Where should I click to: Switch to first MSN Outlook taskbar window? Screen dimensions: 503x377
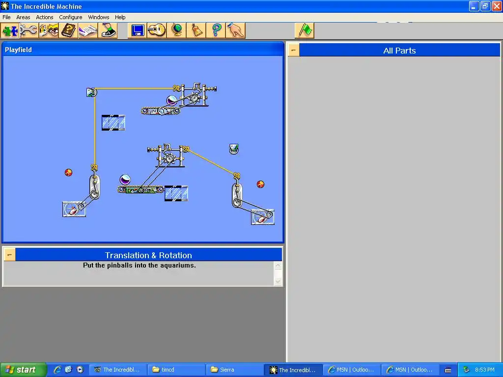point(352,370)
